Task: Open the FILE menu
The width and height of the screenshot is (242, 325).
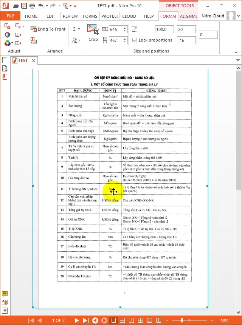Action: pos(10,16)
